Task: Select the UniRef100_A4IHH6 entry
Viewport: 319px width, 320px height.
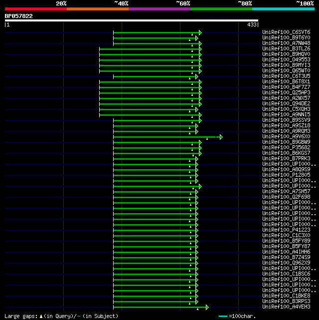Action: coord(286,252)
